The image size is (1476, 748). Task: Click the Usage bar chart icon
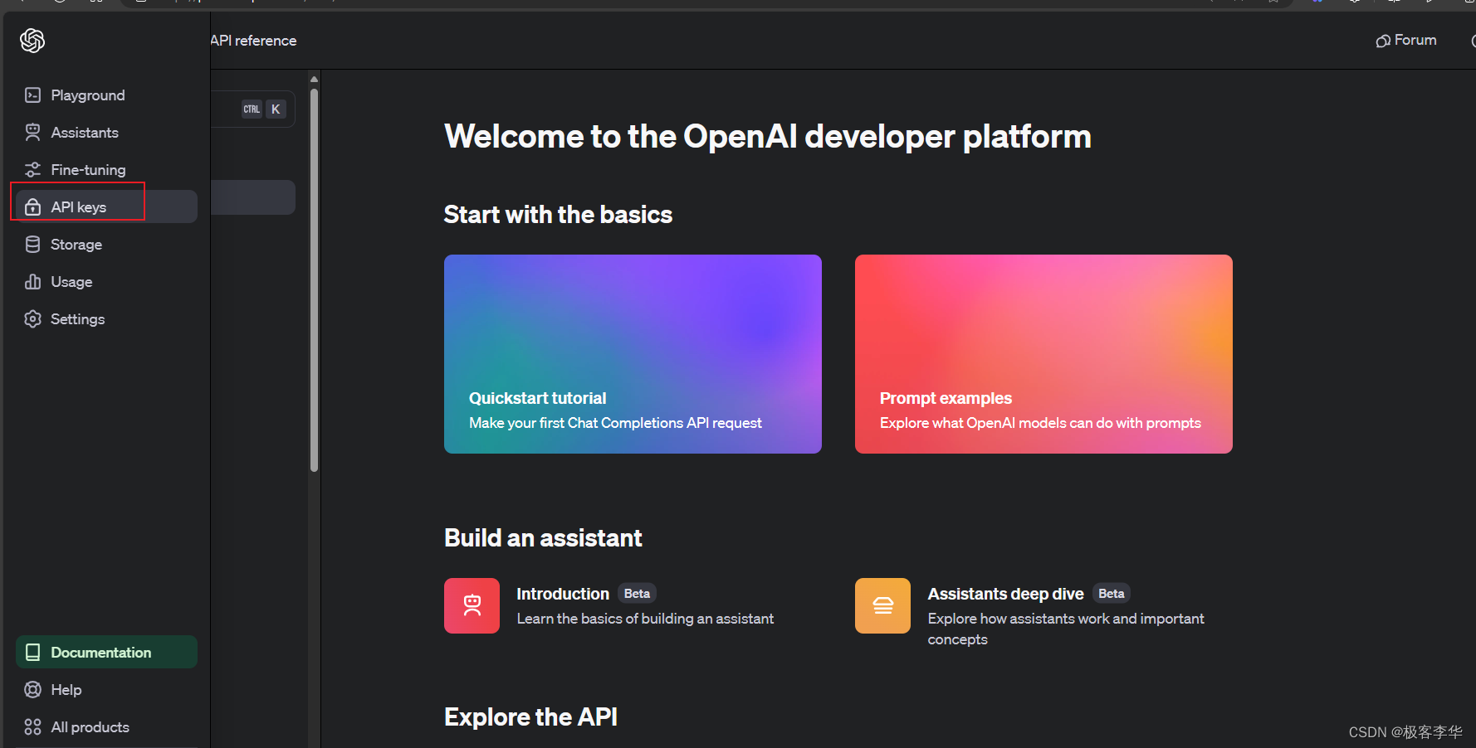point(32,282)
